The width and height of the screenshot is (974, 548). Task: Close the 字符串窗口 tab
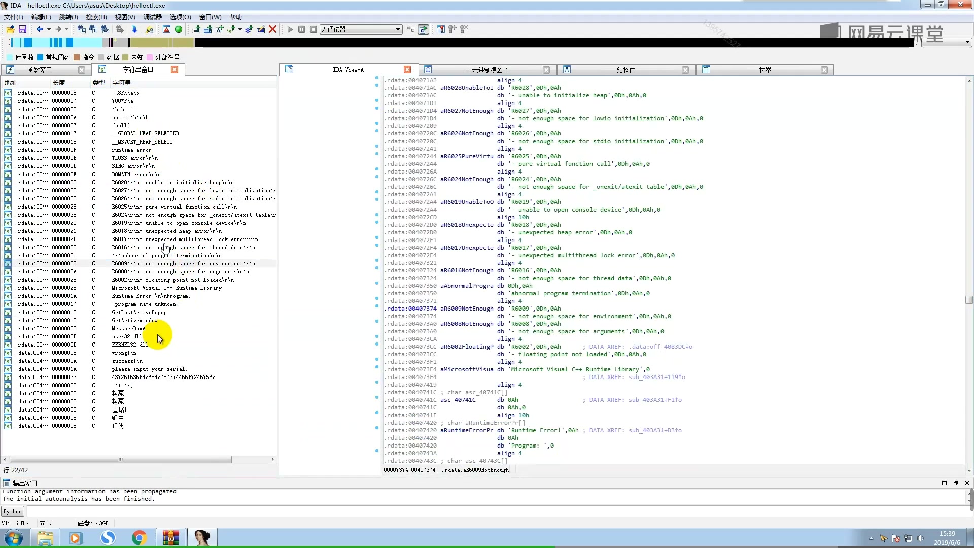pyautogui.click(x=175, y=70)
